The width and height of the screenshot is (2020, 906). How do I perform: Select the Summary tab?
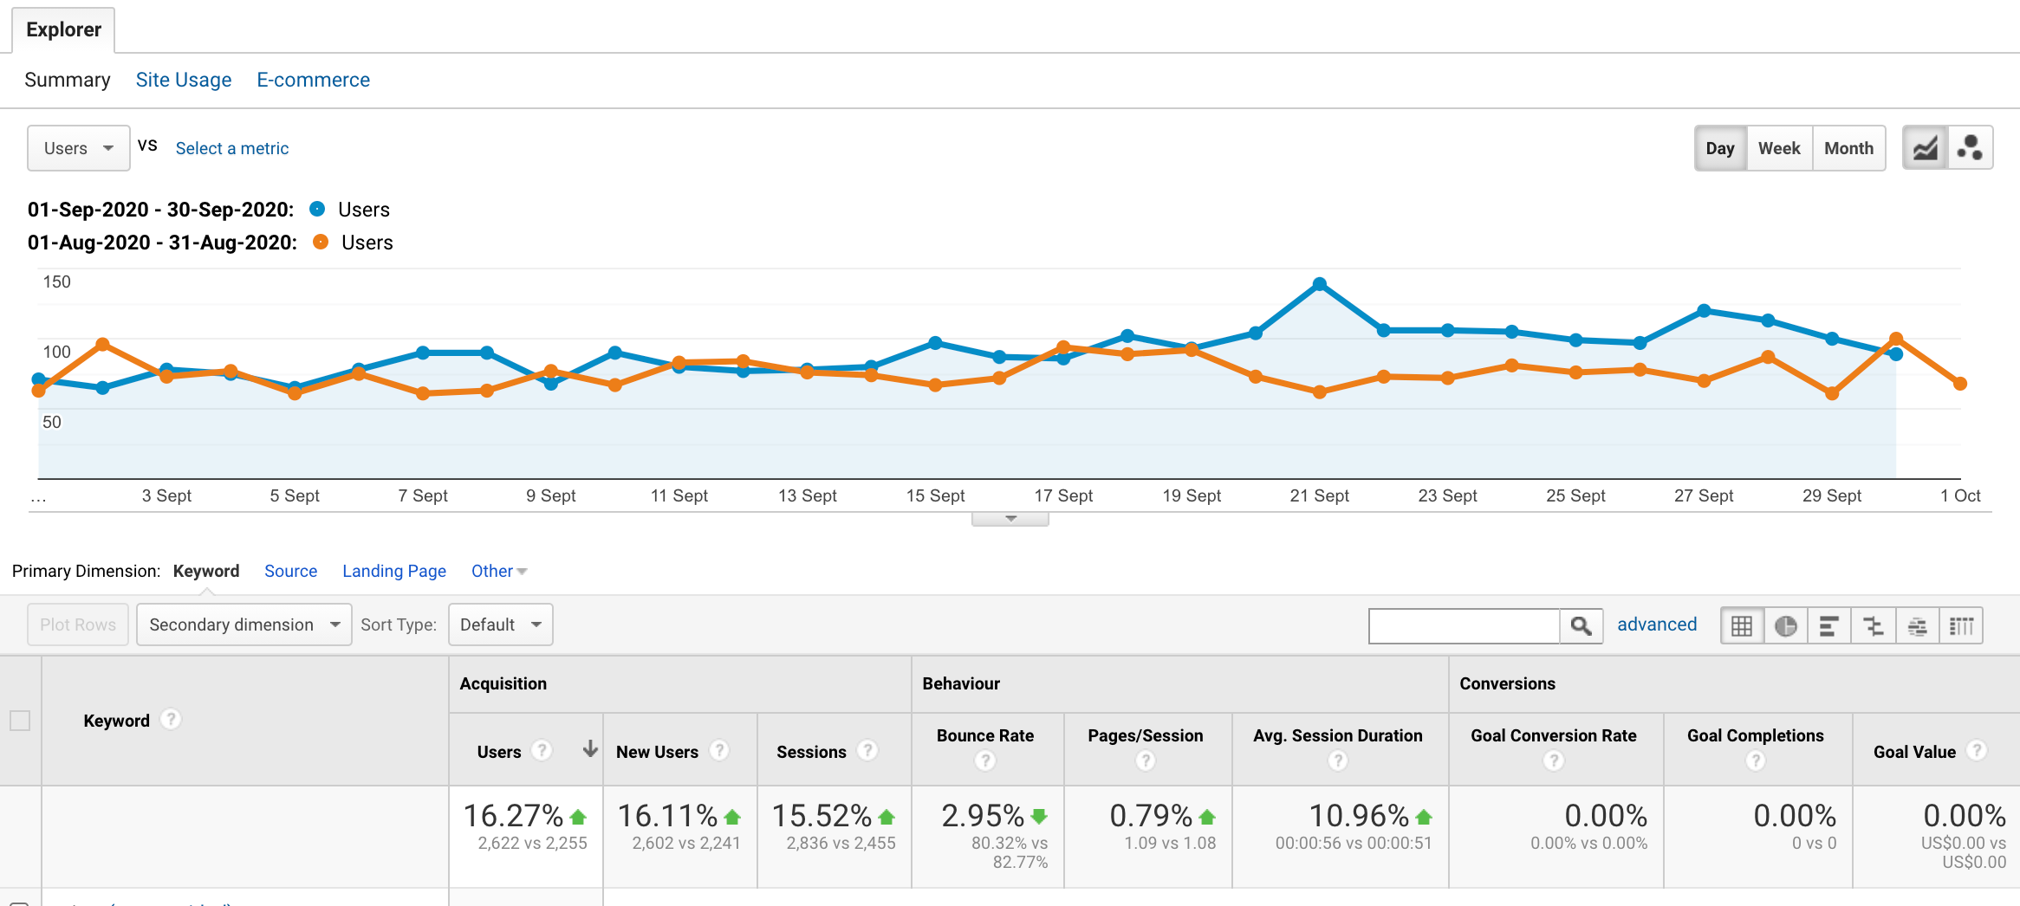(x=68, y=80)
